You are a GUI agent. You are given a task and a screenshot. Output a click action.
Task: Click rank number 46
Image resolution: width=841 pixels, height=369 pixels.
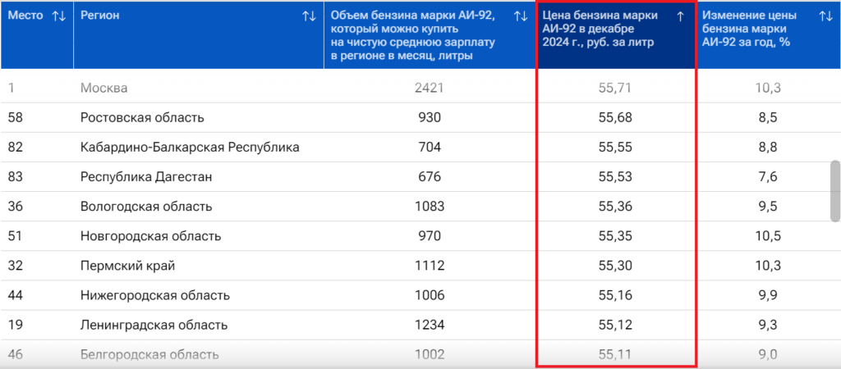click(x=15, y=354)
